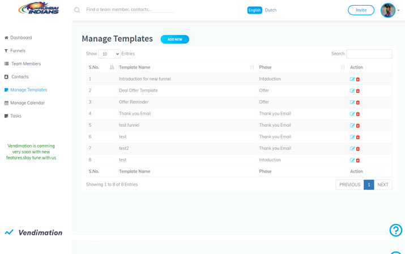Click the ADD NEW button
The width and height of the screenshot is (405, 254).
(175, 40)
